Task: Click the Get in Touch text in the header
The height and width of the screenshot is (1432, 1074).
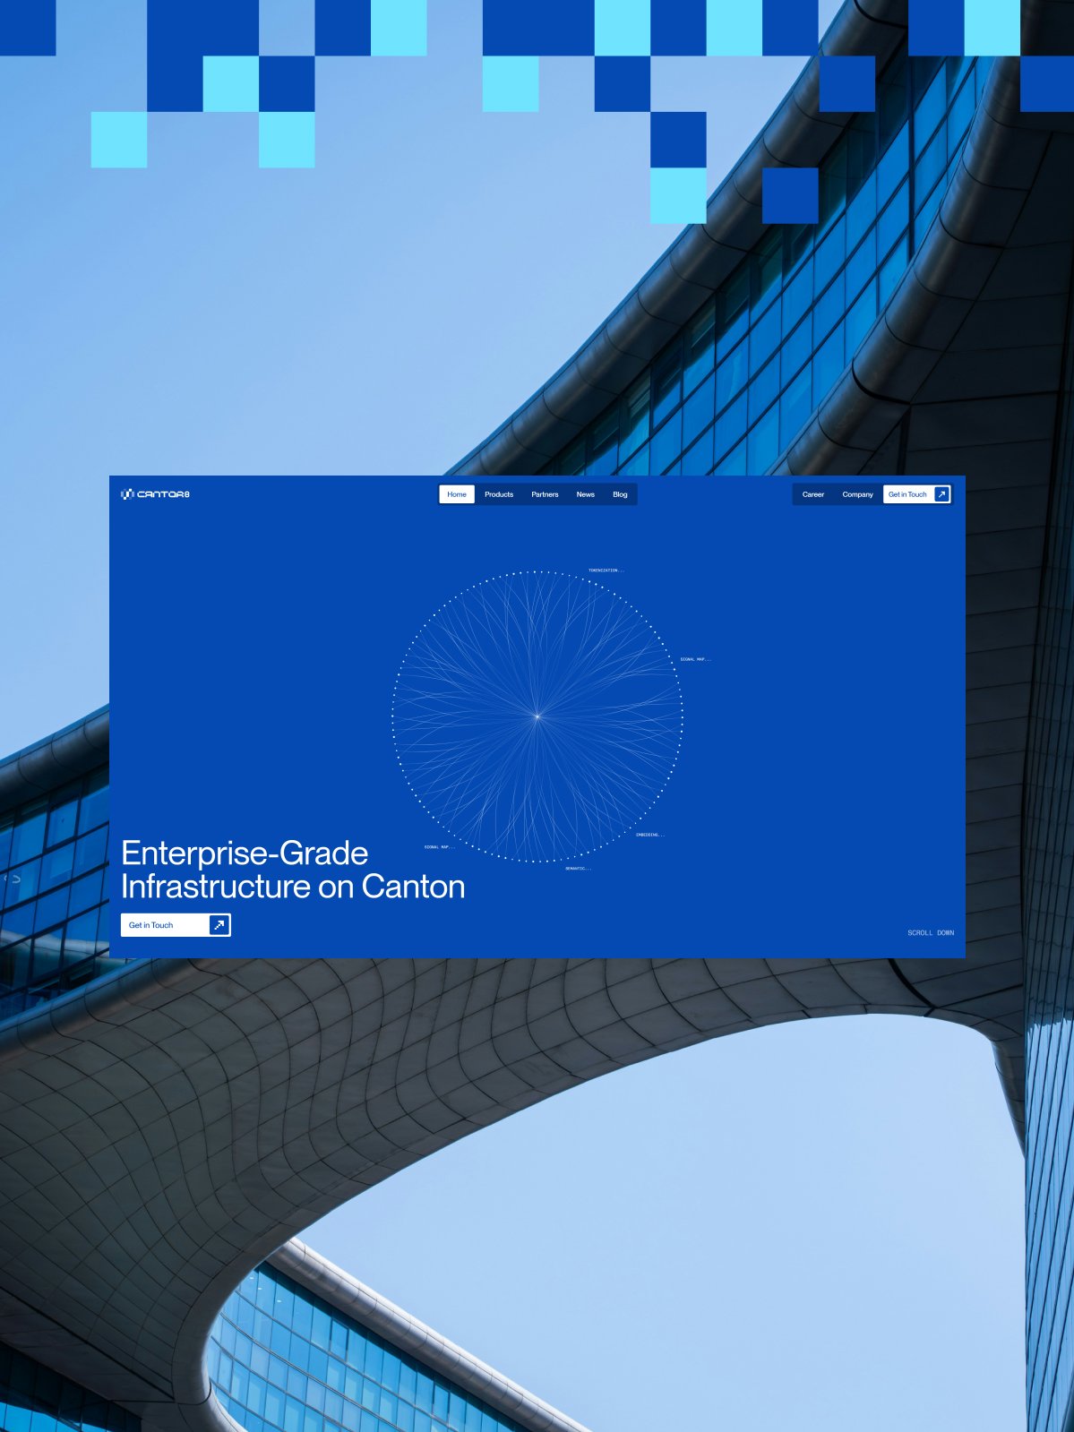Action: pos(907,494)
